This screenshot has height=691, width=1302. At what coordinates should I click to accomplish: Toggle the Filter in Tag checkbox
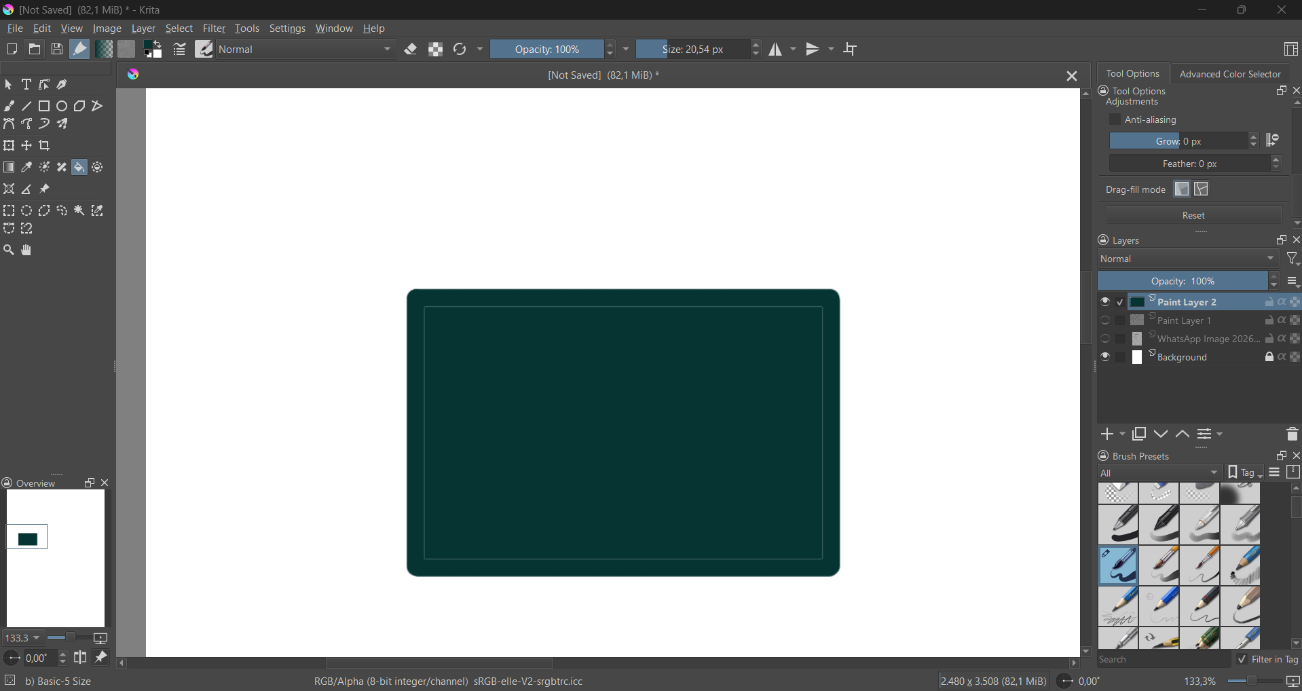(x=1242, y=660)
